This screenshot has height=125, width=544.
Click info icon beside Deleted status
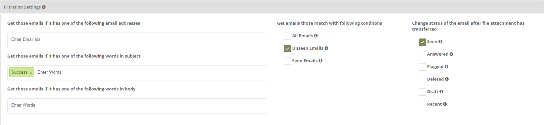447,79
